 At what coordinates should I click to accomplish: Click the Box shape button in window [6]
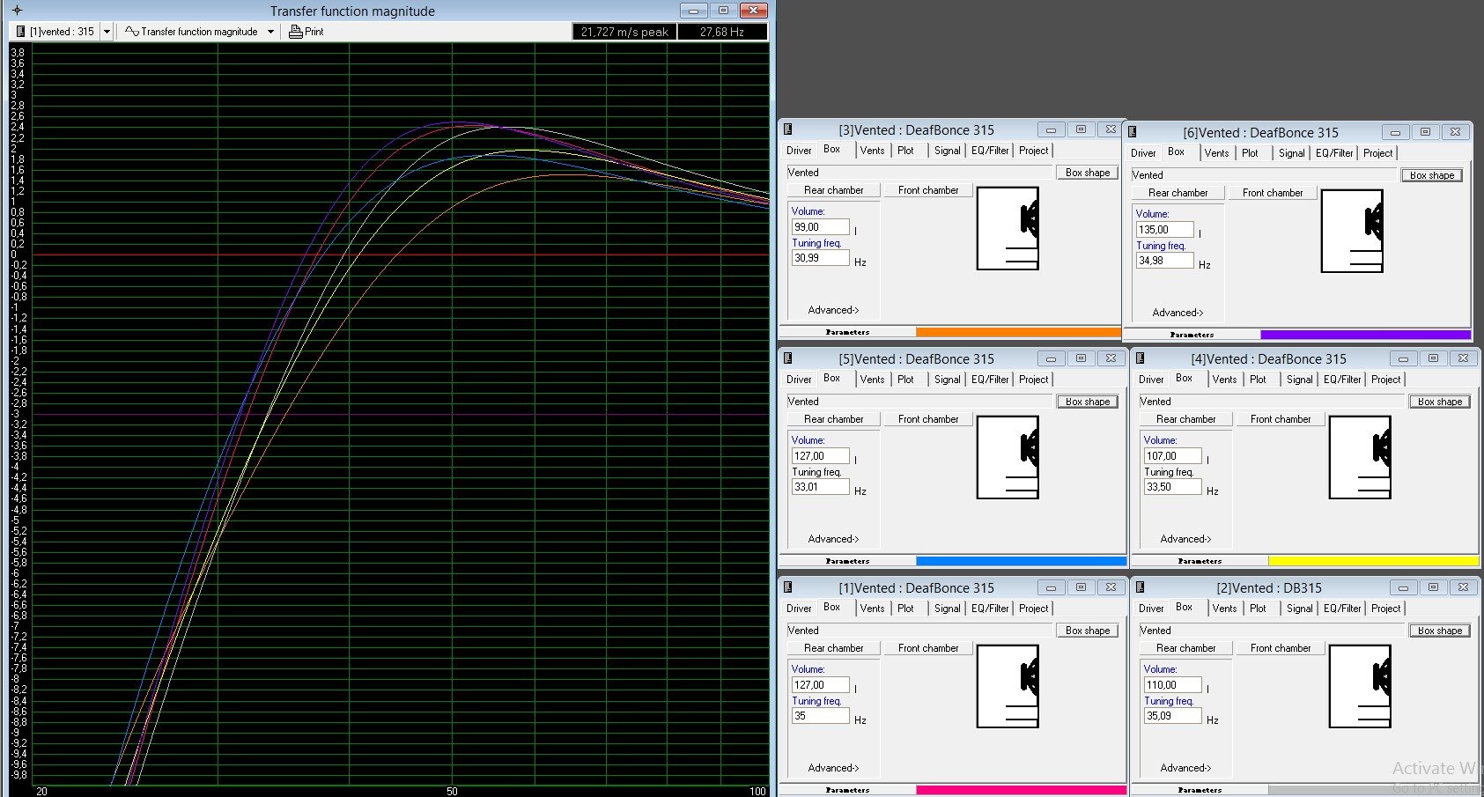pos(1432,174)
